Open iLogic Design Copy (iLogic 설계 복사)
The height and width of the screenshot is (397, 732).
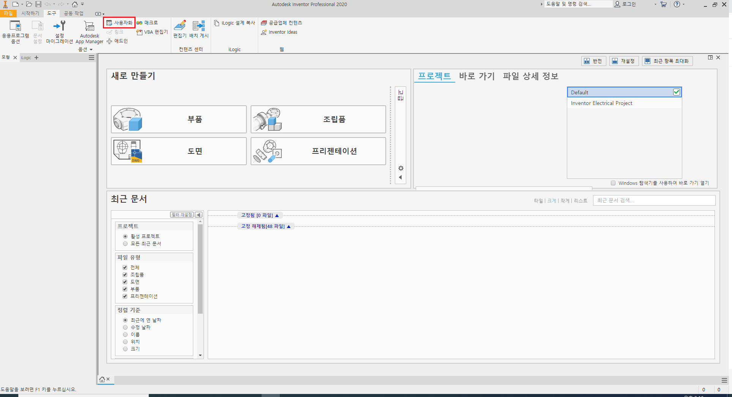[234, 23]
